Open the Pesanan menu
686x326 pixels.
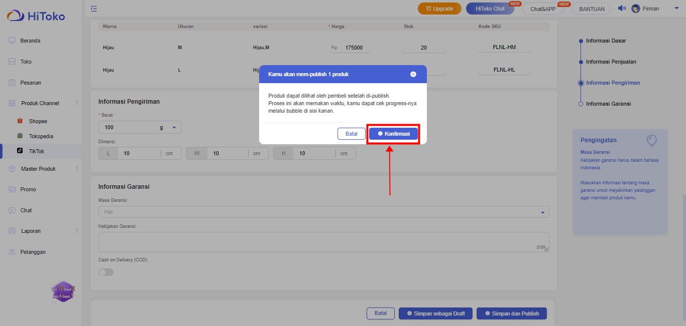point(31,83)
